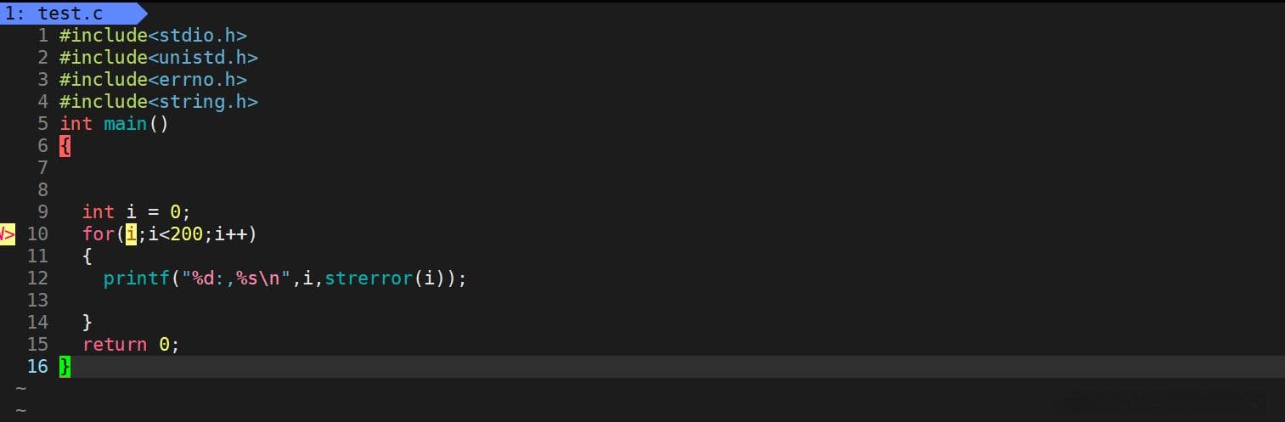Click the highlighted opening brace on line 6
The height and width of the screenshot is (422, 1285).
coord(65,145)
